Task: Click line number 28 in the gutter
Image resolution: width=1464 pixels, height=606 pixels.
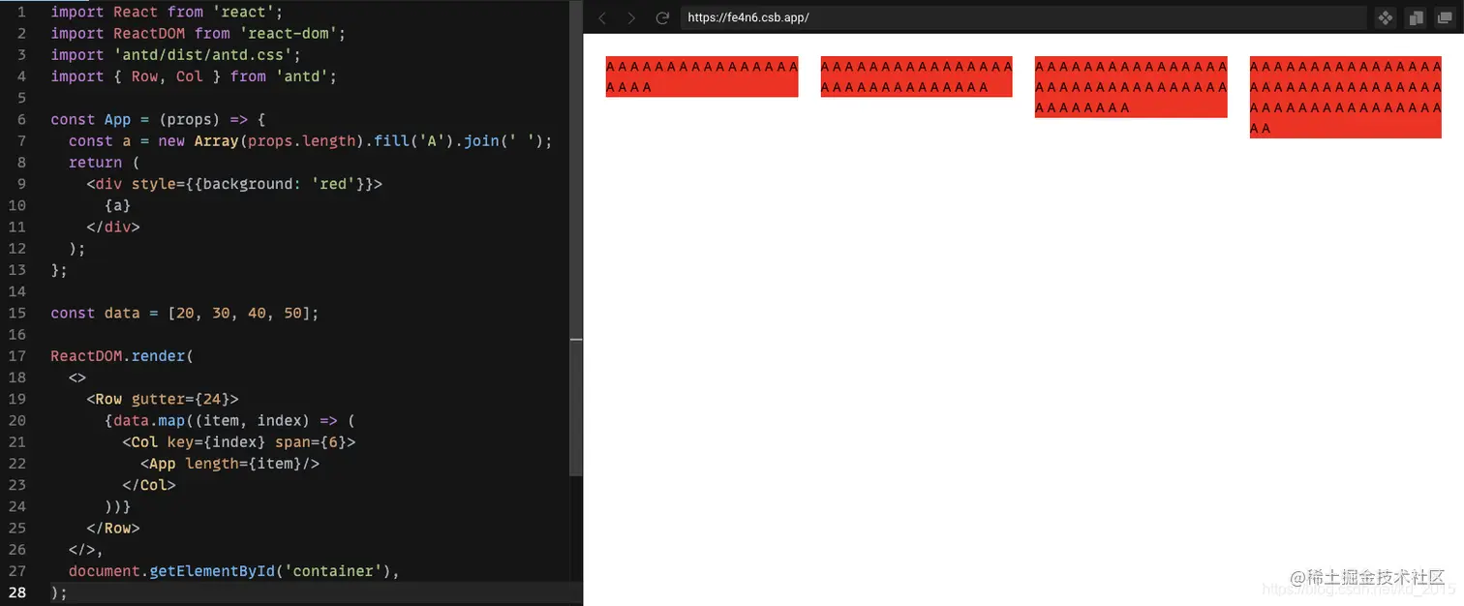Action: [x=17, y=592]
